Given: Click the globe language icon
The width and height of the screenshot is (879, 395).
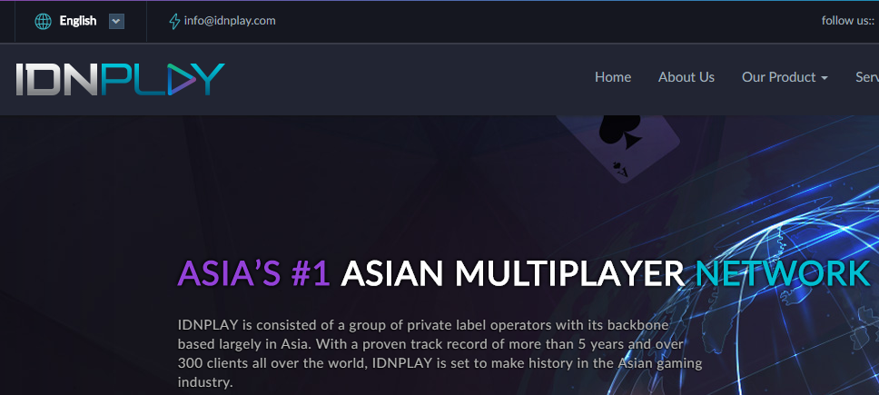Looking at the screenshot, I should [x=44, y=21].
